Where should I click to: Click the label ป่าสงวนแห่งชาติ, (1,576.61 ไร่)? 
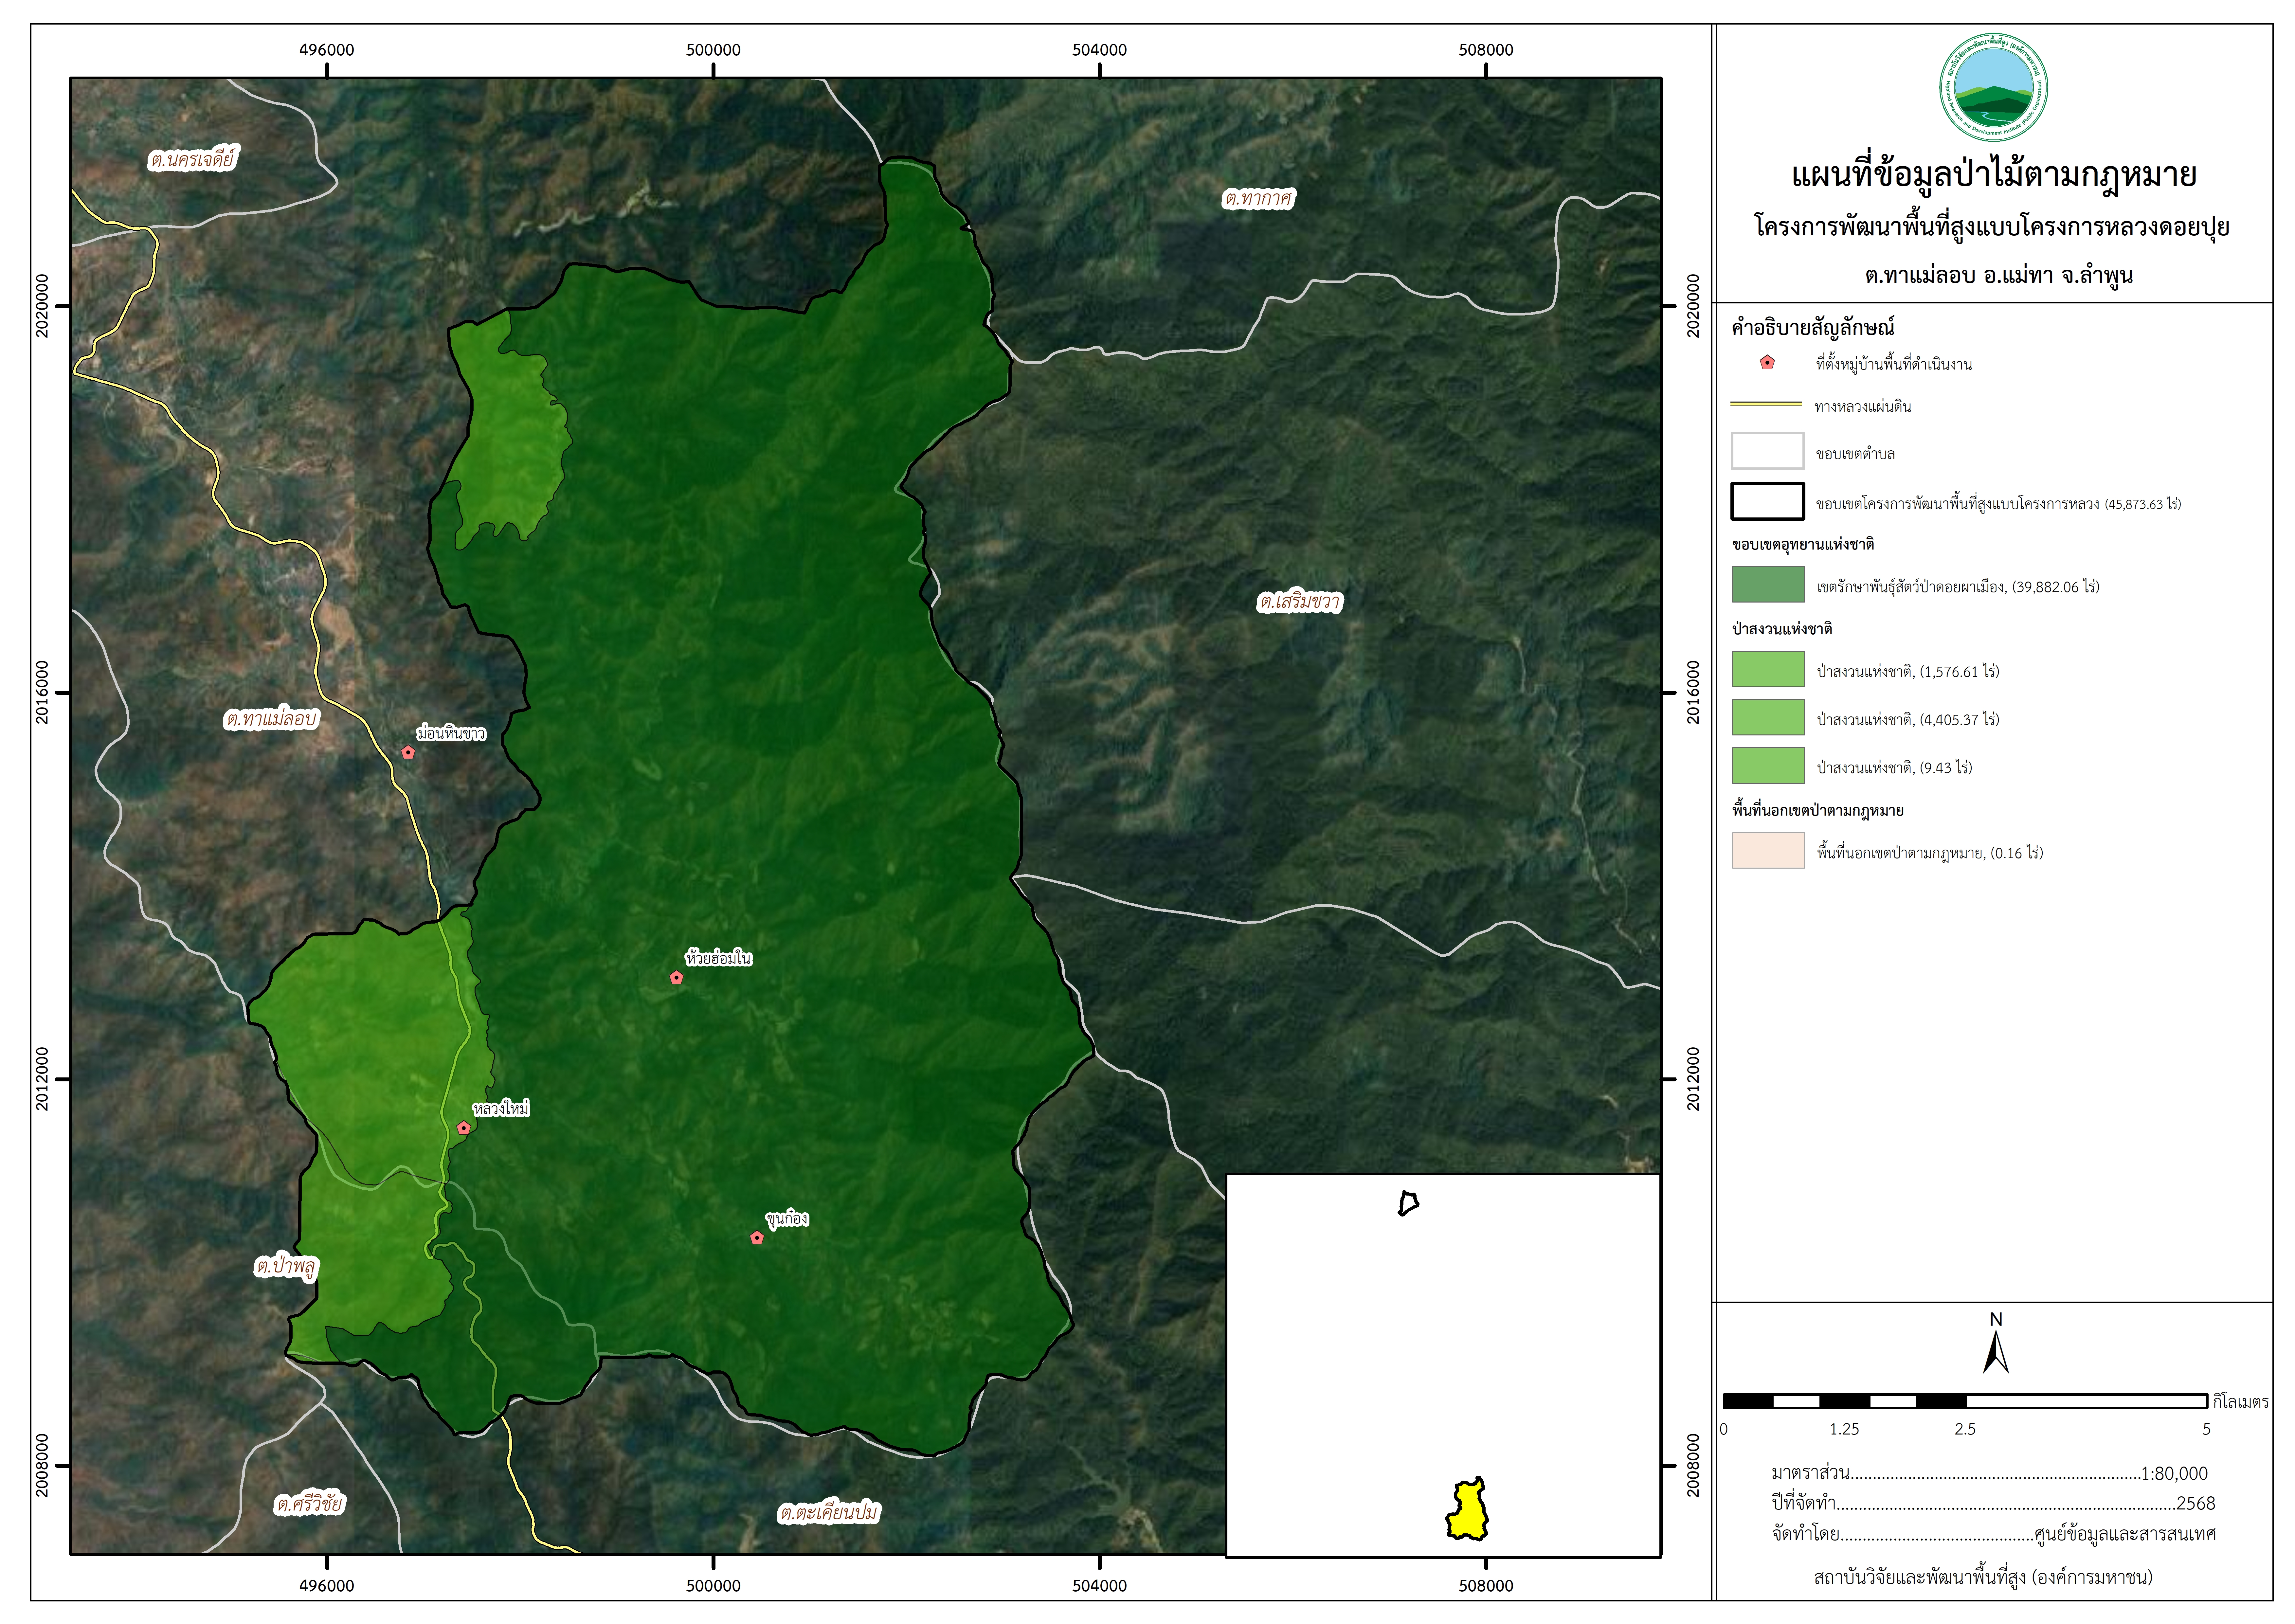pos(1908,672)
